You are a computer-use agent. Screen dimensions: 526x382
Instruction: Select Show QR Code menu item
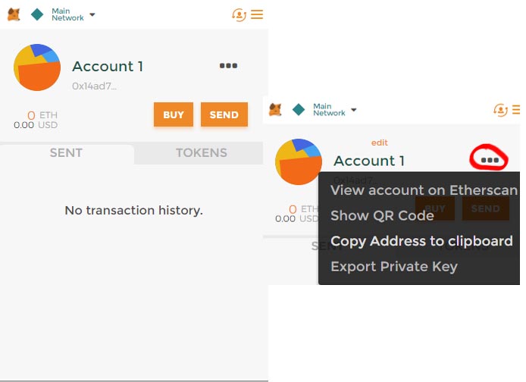coord(382,216)
